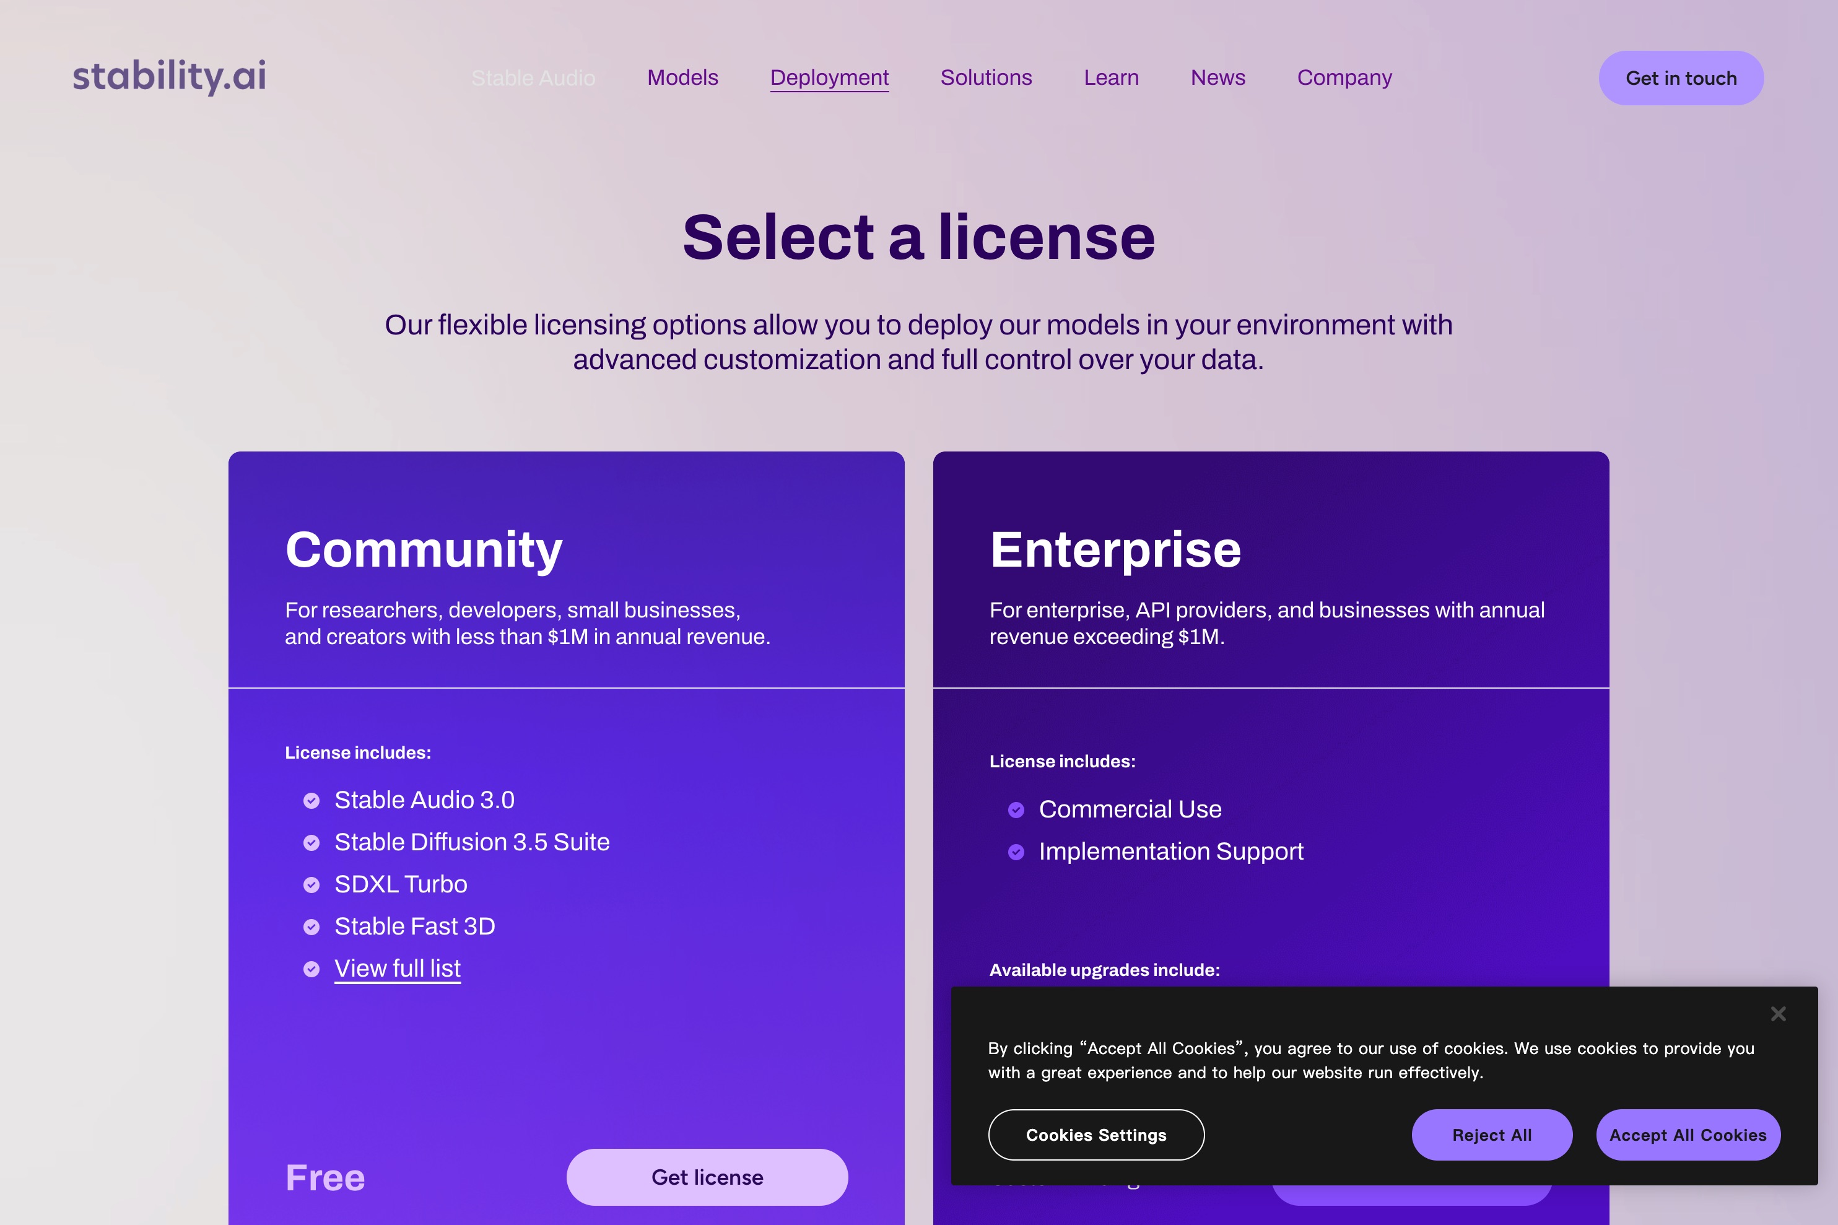This screenshot has width=1838, height=1225.
Task: Open the Deployment menu
Action: [x=830, y=77]
